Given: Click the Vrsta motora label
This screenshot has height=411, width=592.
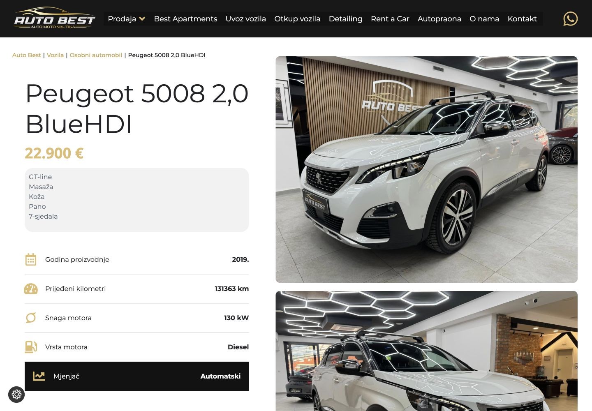Looking at the screenshot, I should [66, 347].
